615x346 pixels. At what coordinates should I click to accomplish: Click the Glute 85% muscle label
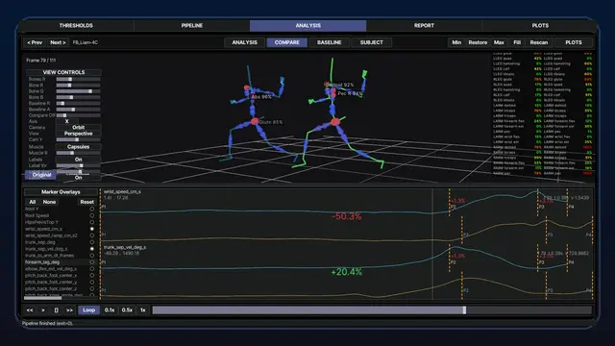[x=271, y=122]
